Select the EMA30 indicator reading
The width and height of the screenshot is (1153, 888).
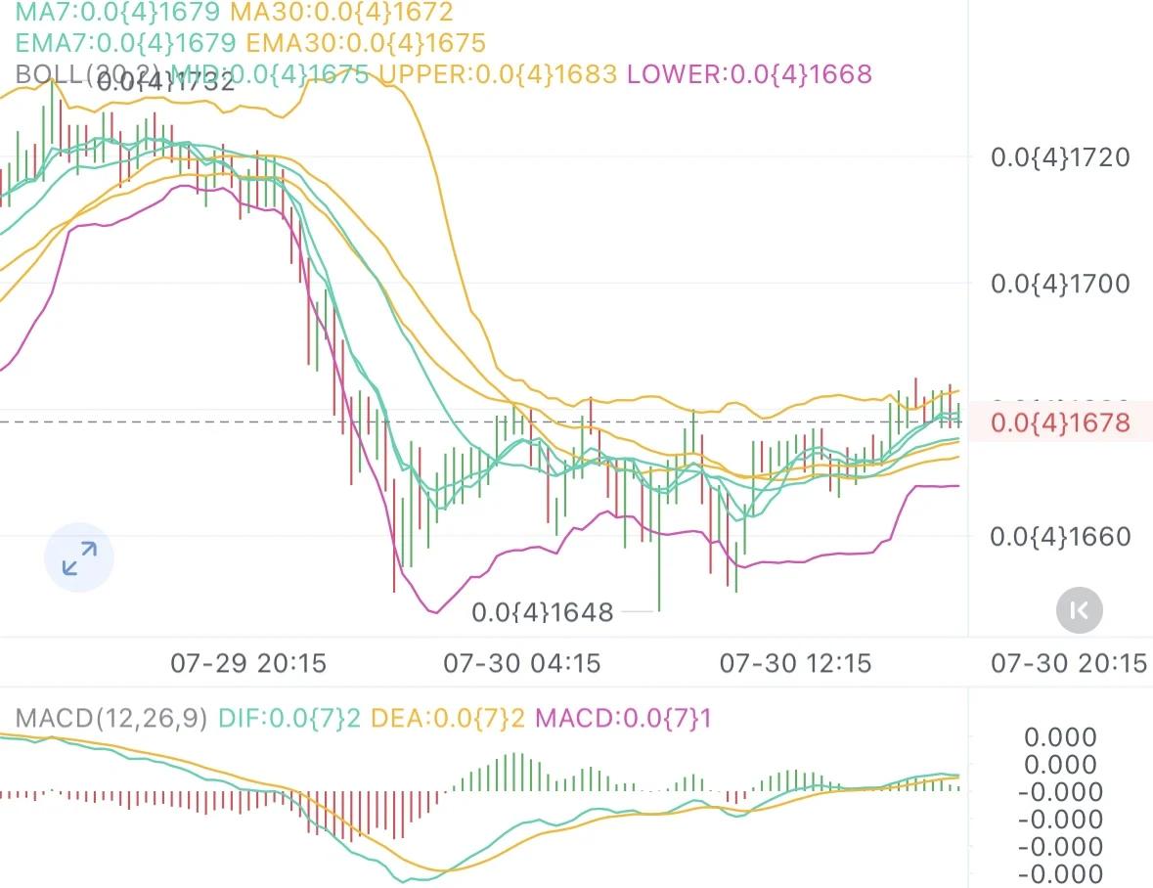click(x=365, y=43)
